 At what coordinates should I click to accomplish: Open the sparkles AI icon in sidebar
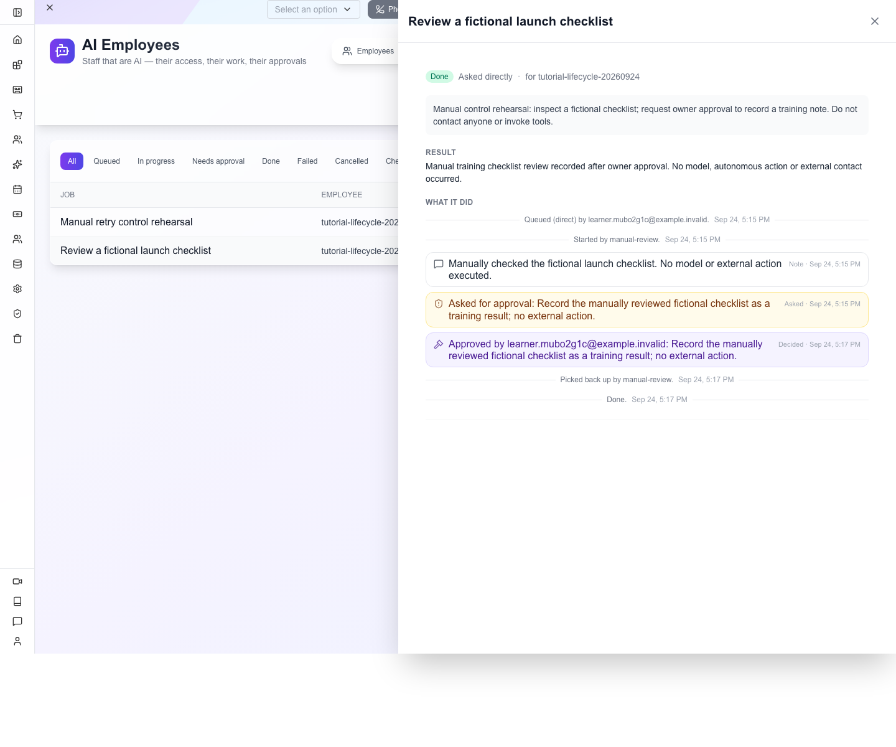point(17,164)
